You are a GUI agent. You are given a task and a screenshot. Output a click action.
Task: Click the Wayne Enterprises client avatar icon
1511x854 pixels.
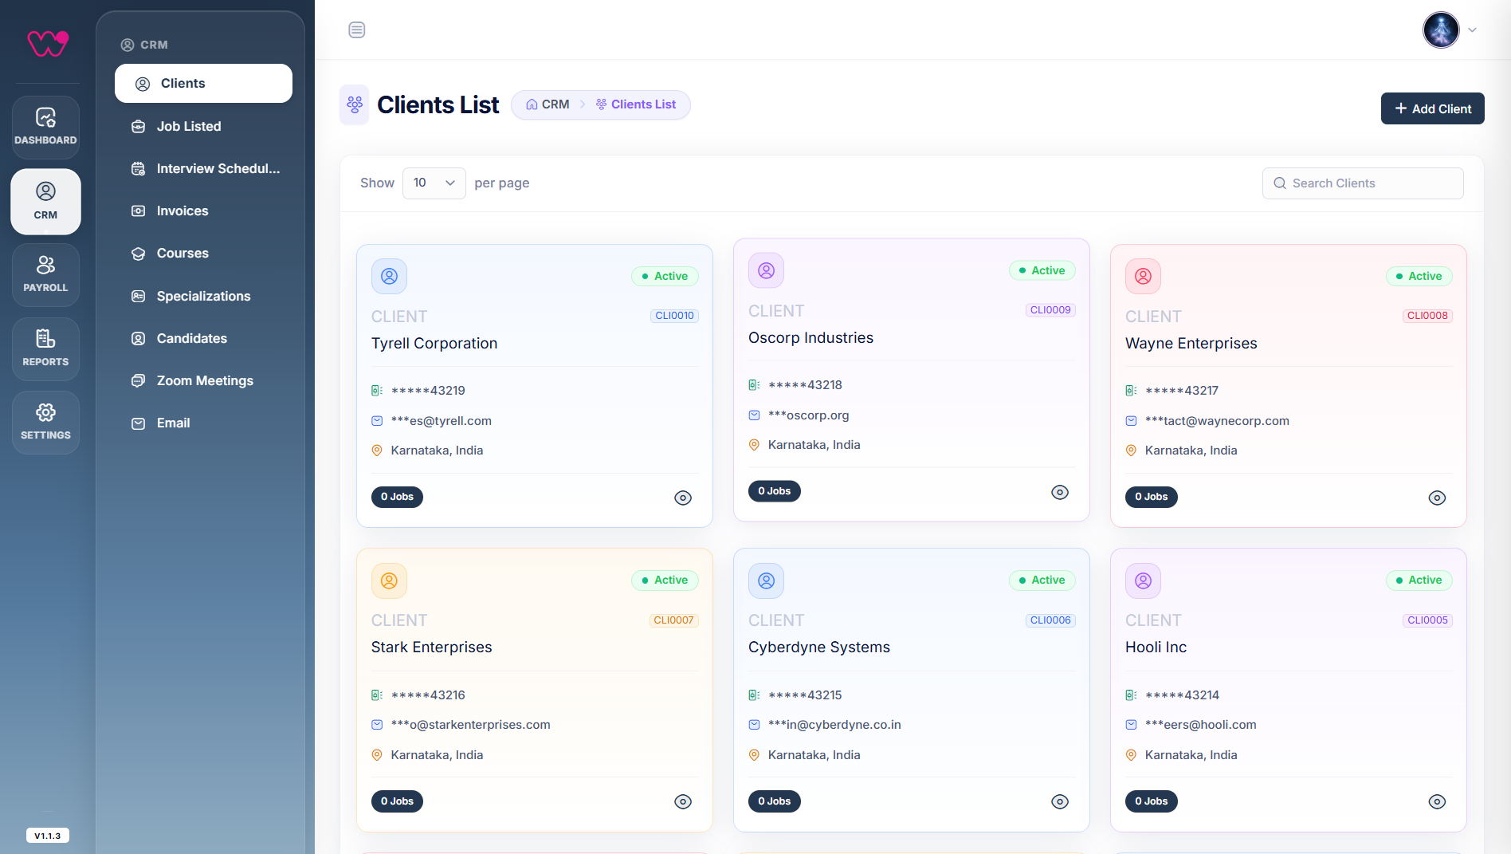(x=1143, y=276)
